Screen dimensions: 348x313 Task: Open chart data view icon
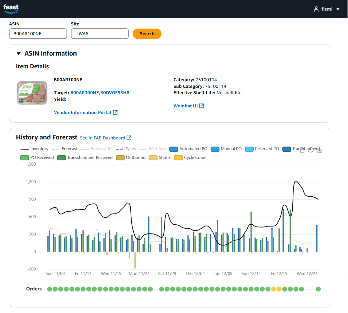pos(302,150)
